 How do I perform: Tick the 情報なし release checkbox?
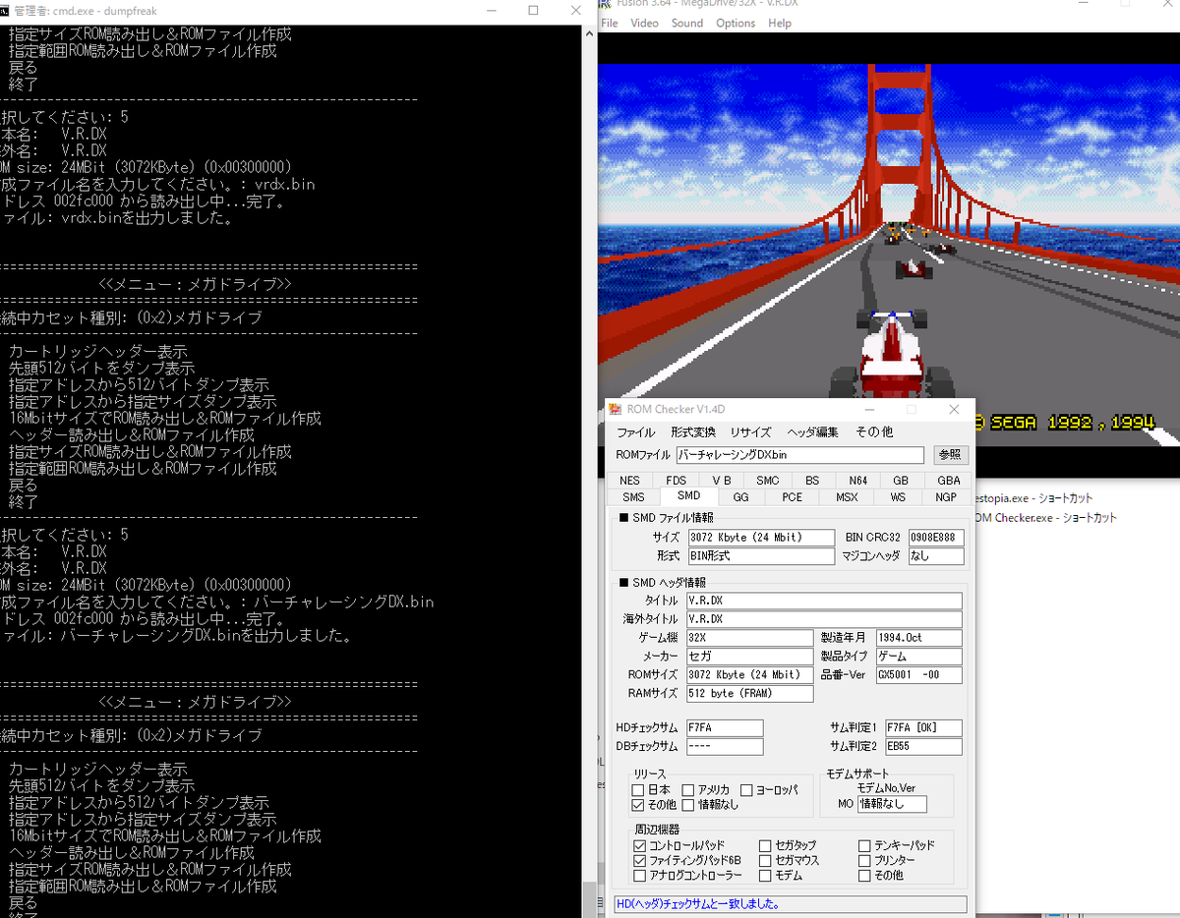coord(688,805)
